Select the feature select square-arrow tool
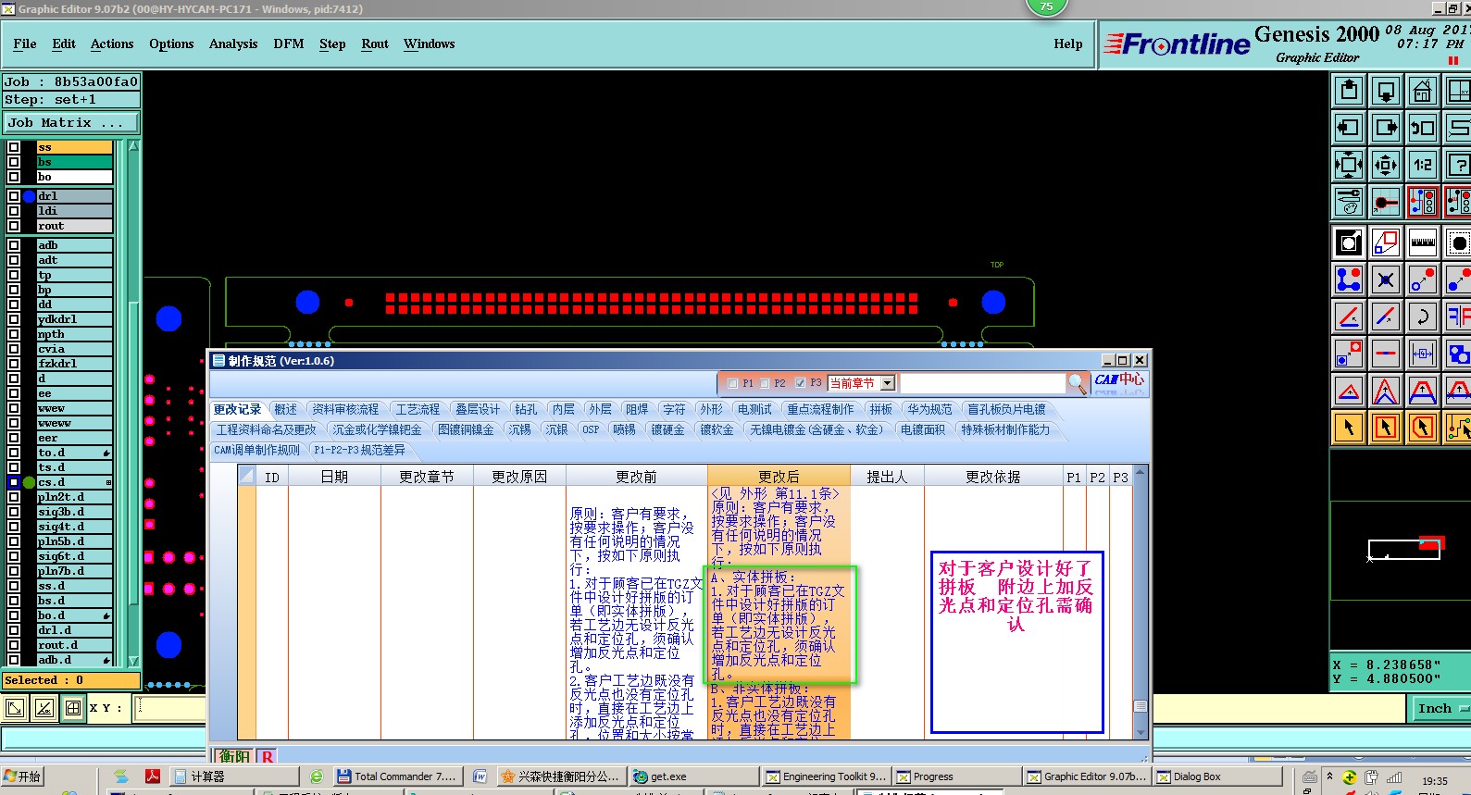 click(1349, 242)
